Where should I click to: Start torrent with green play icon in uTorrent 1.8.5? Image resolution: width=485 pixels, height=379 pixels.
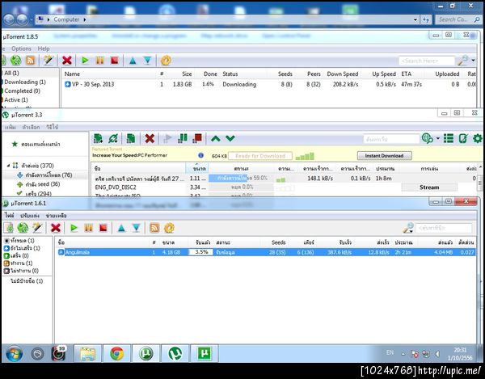point(85,61)
